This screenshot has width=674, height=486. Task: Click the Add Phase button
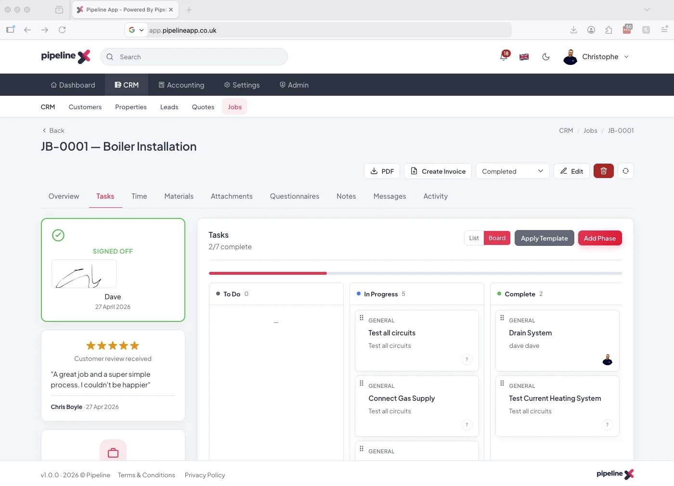coord(600,238)
